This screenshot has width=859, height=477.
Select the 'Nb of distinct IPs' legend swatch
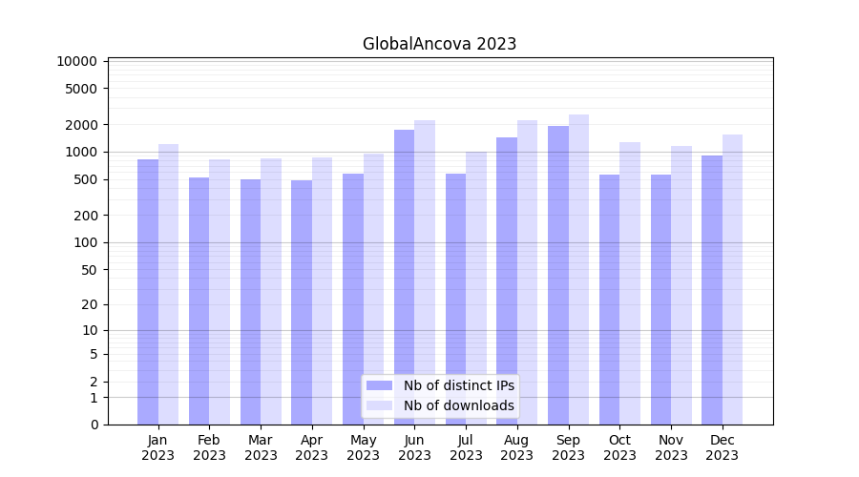coord(380,385)
